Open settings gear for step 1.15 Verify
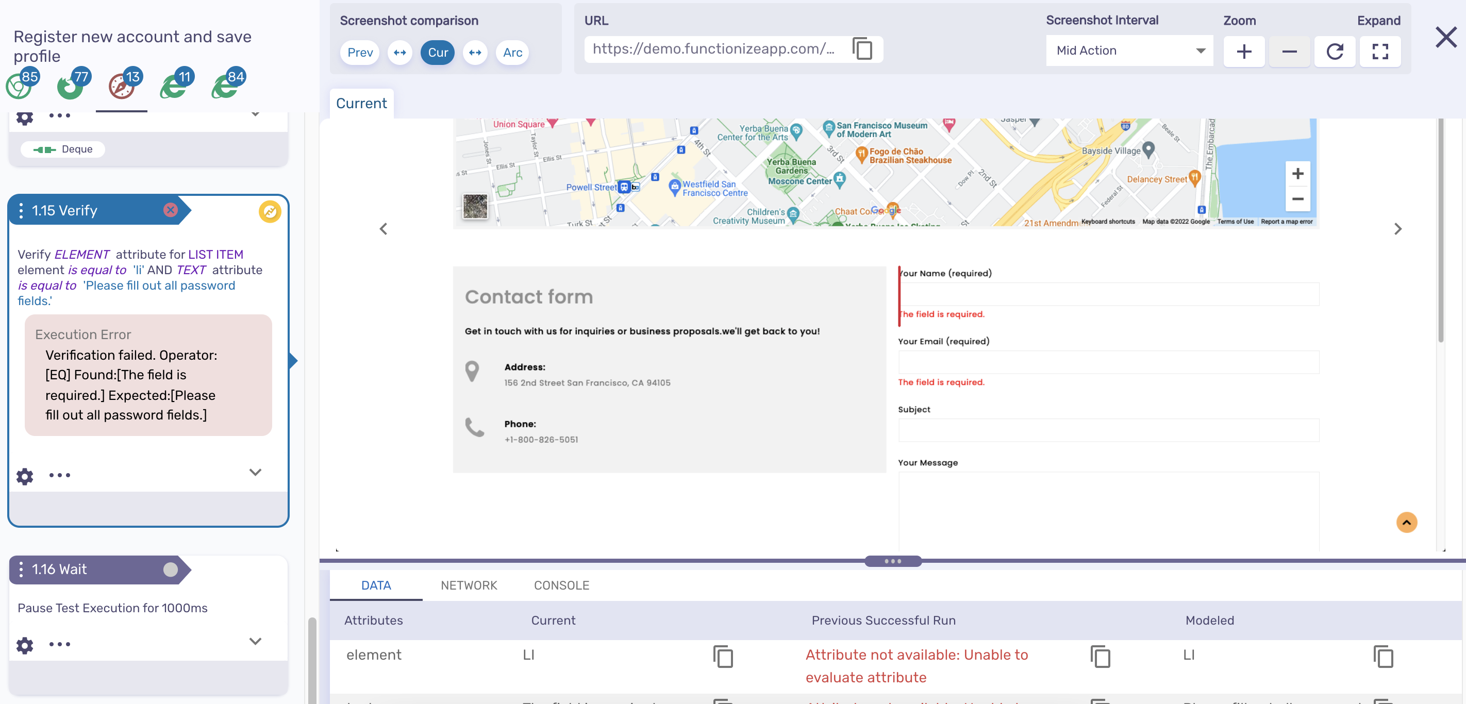 [x=24, y=476]
